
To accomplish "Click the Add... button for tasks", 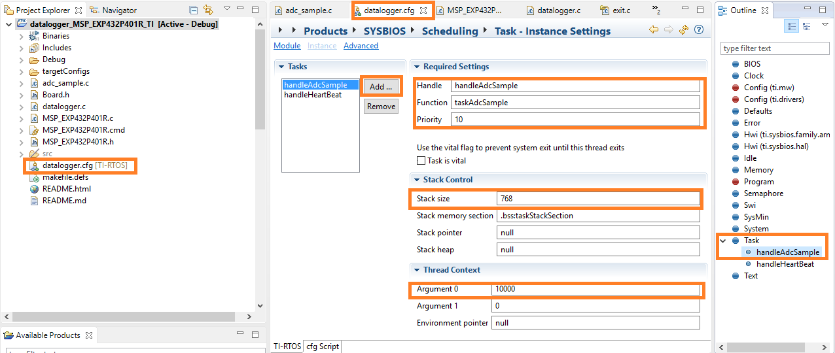I will [381, 86].
